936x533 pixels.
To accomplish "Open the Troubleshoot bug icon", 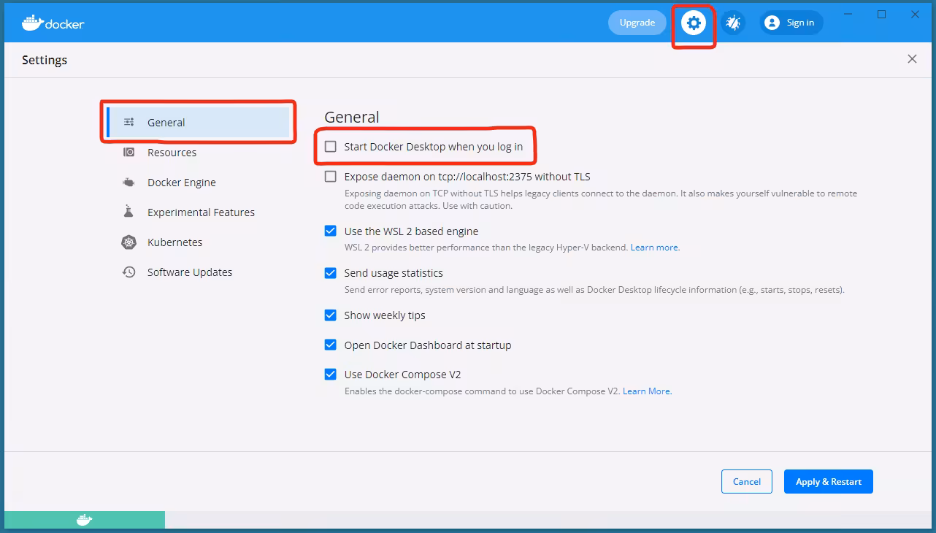I will pos(733,23).
